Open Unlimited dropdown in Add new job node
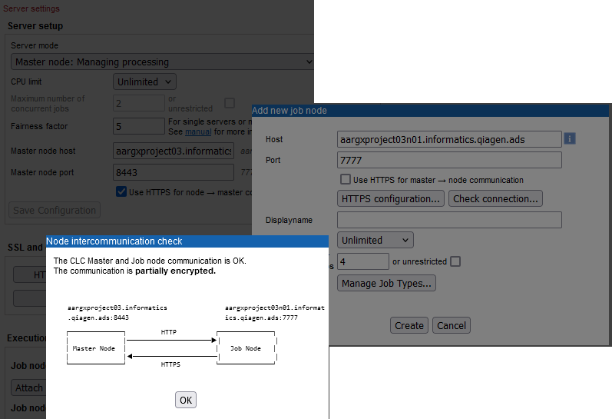The height and width of the screenshot is (419, 612). 375,240
